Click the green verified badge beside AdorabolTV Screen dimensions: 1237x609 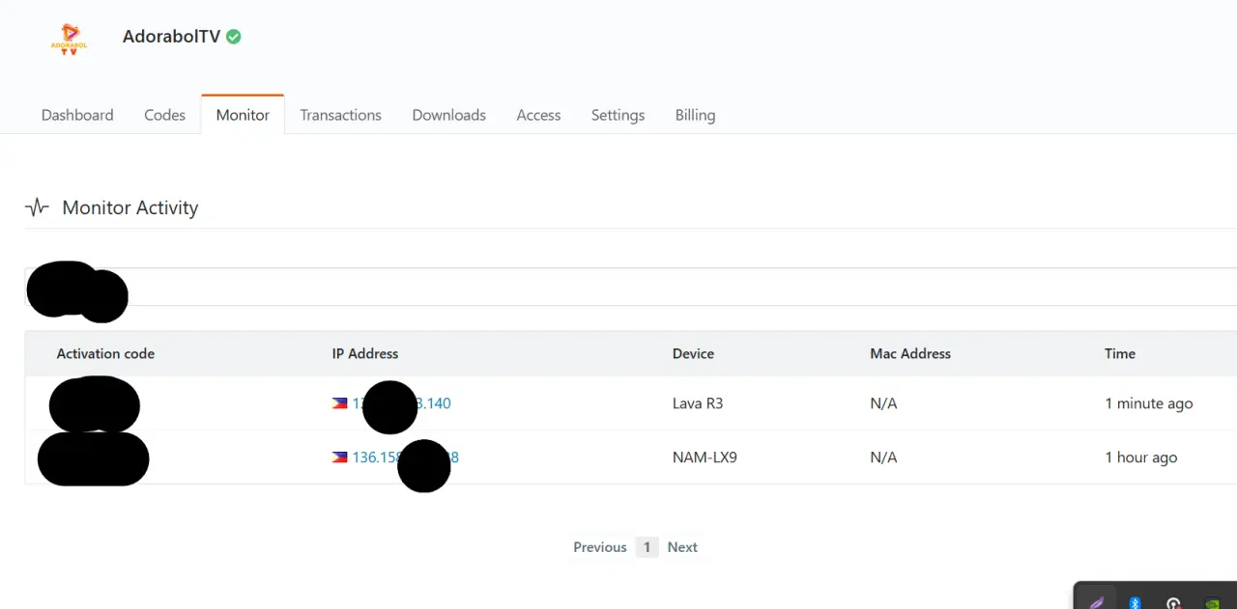234,37
